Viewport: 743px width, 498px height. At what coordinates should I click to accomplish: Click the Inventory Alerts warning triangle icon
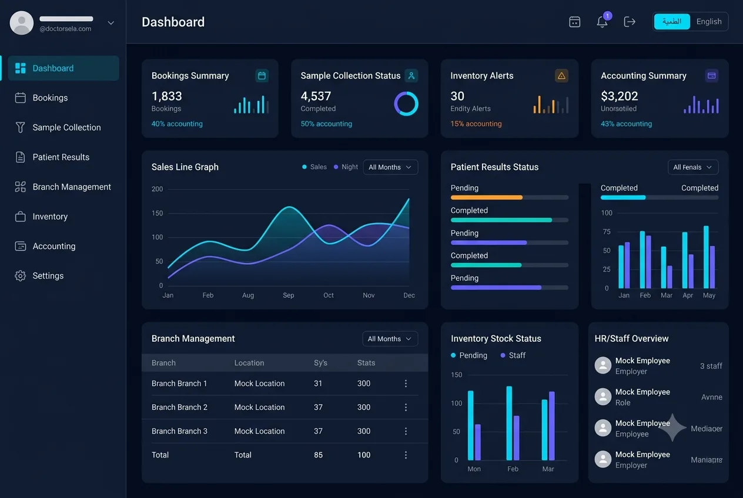pos(561,76)
